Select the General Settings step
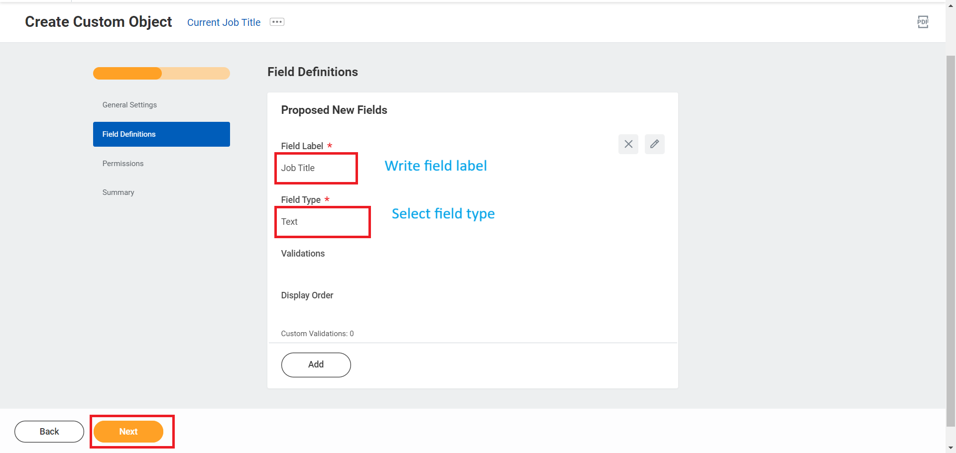Screen dimensions: 956x453 click(129, 104)
